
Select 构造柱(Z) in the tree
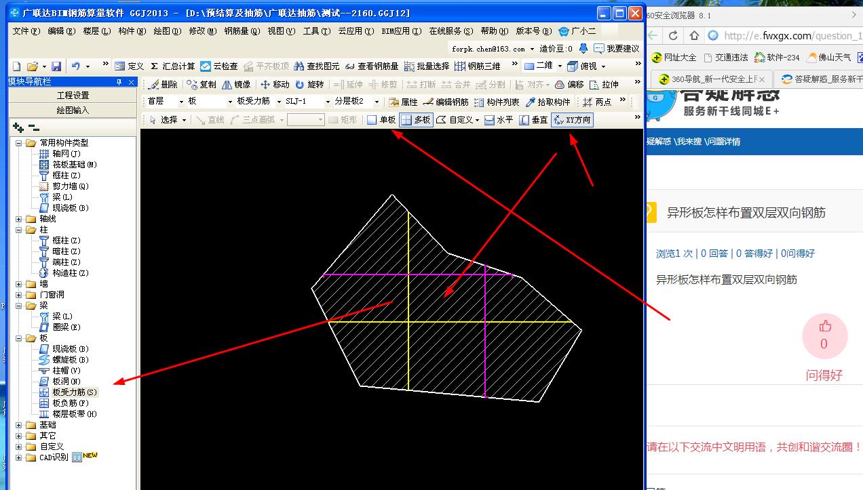[71, 273]
